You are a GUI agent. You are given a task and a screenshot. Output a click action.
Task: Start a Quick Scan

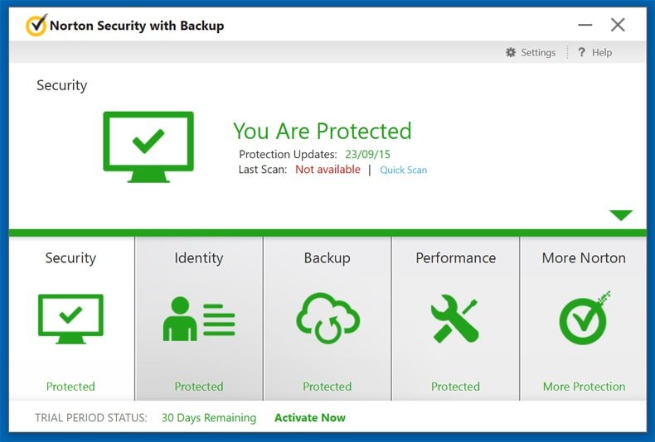404,171
